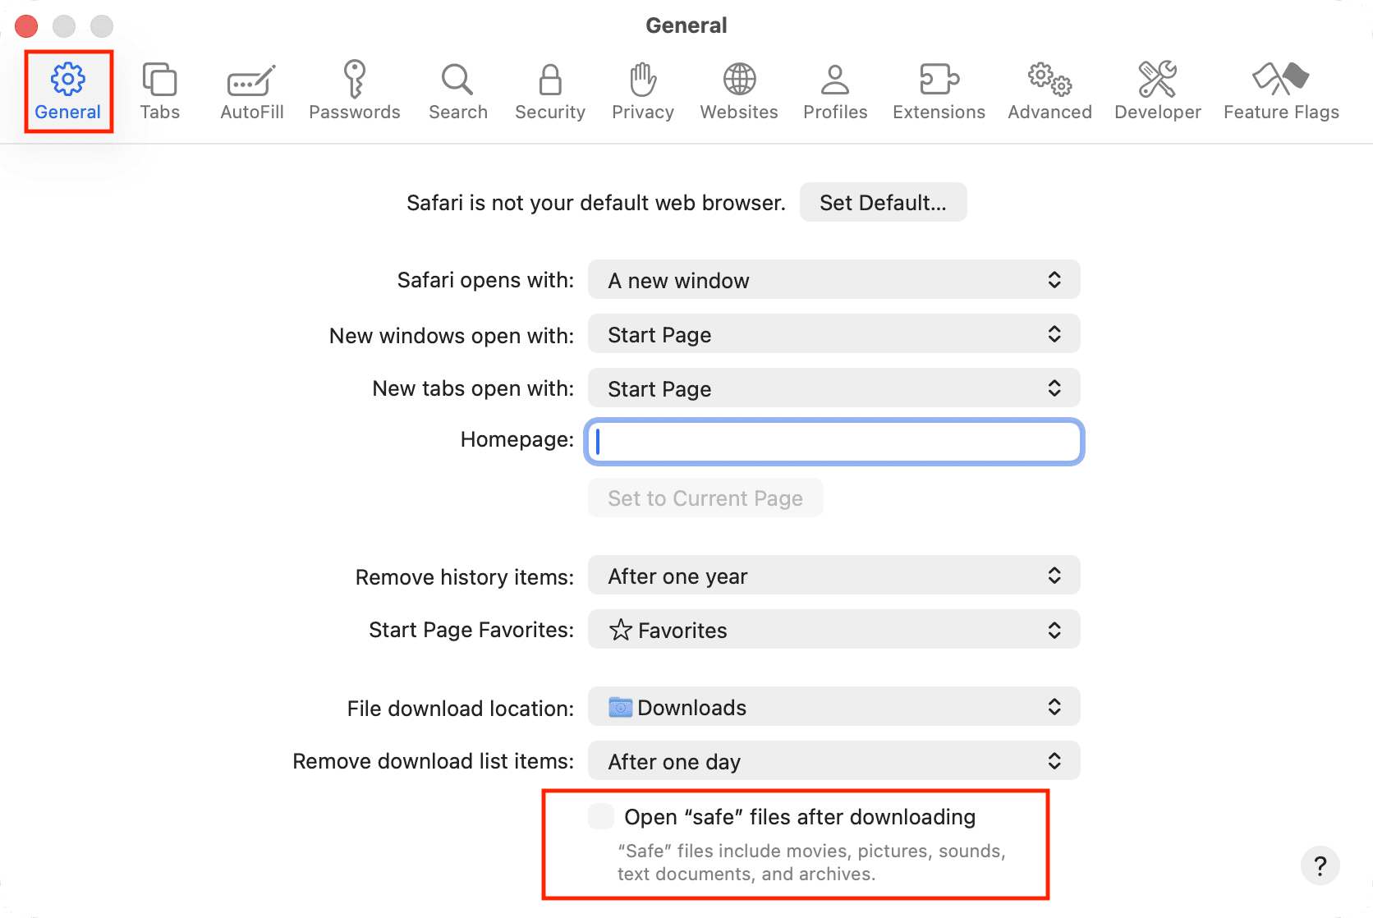Open the File download location dropdown

833,706
